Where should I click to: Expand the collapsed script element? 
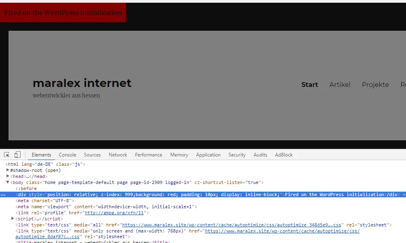(x=13, y=218)
